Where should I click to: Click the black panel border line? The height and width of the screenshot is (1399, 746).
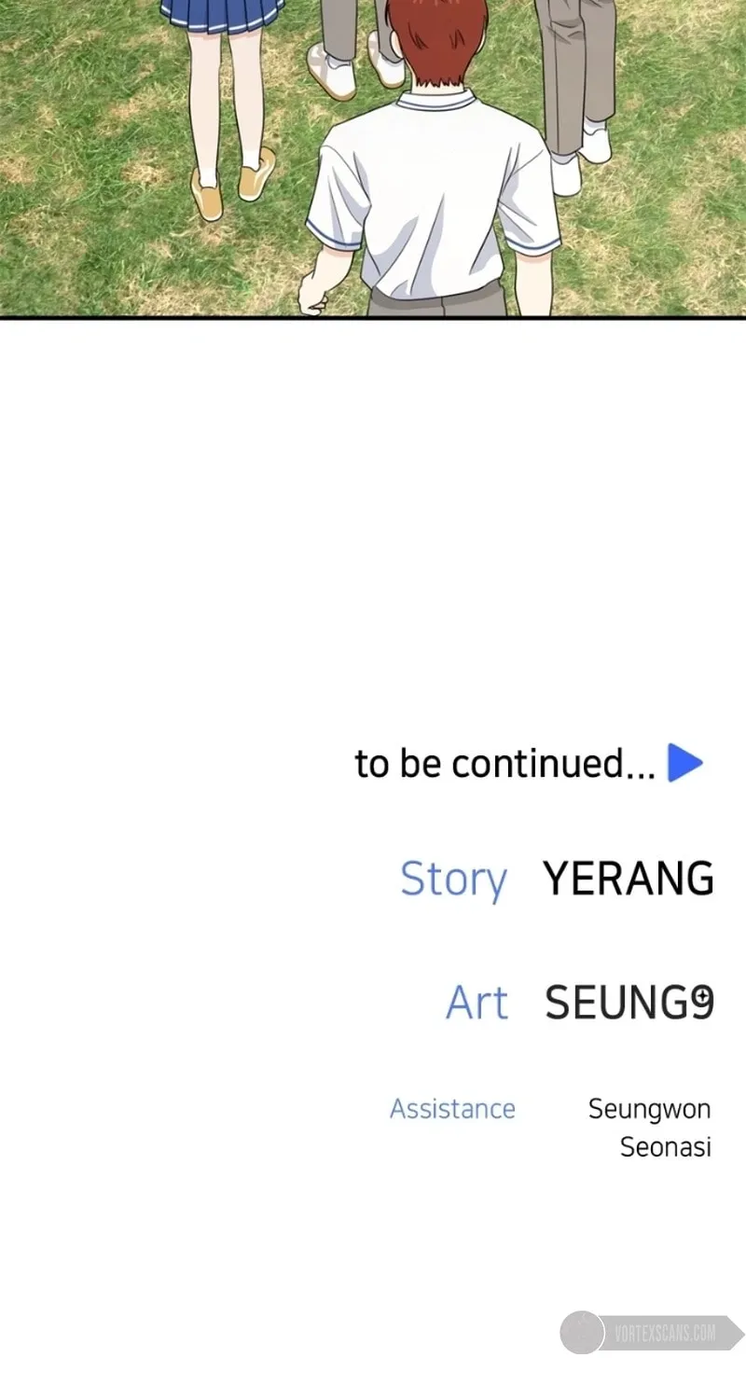373,318
